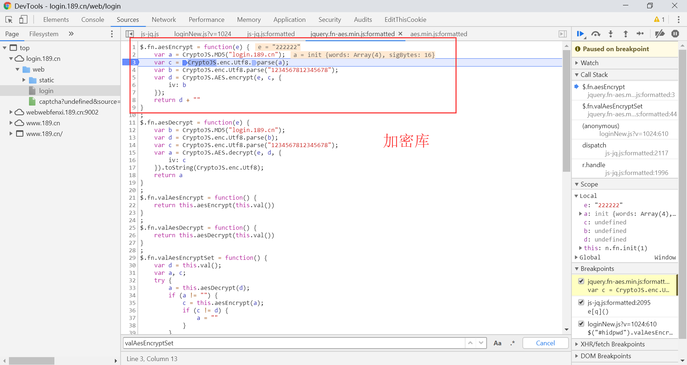Show more navigator tabs chevron

click(x=71, y=34)
